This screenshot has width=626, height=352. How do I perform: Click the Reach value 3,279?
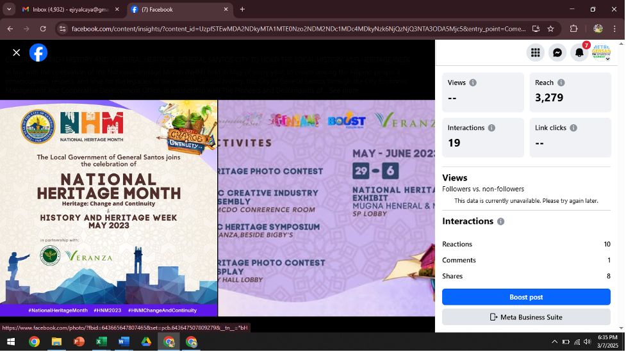(x=549, y=98)
